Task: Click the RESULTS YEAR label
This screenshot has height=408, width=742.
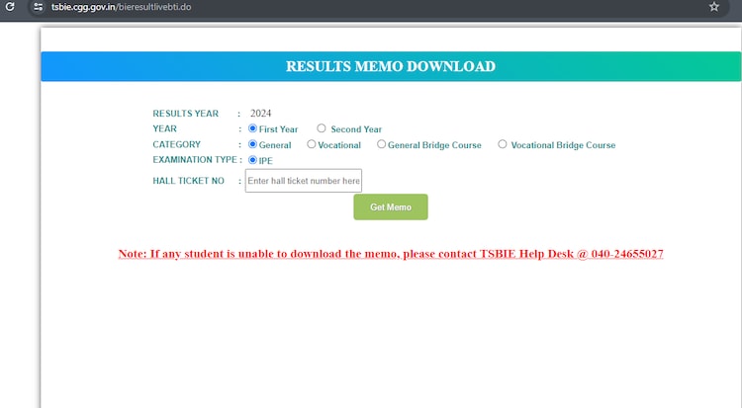Action: pyautogui.click(x=185, y=114)
